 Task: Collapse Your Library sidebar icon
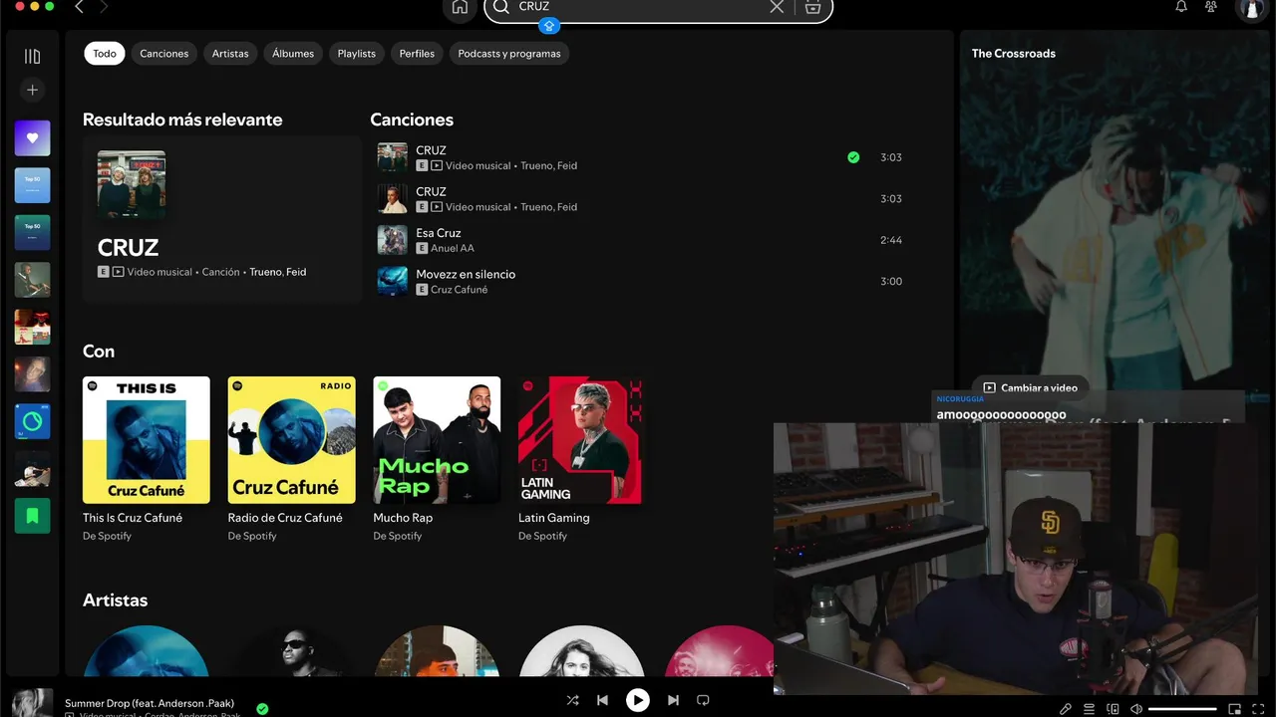32,57
